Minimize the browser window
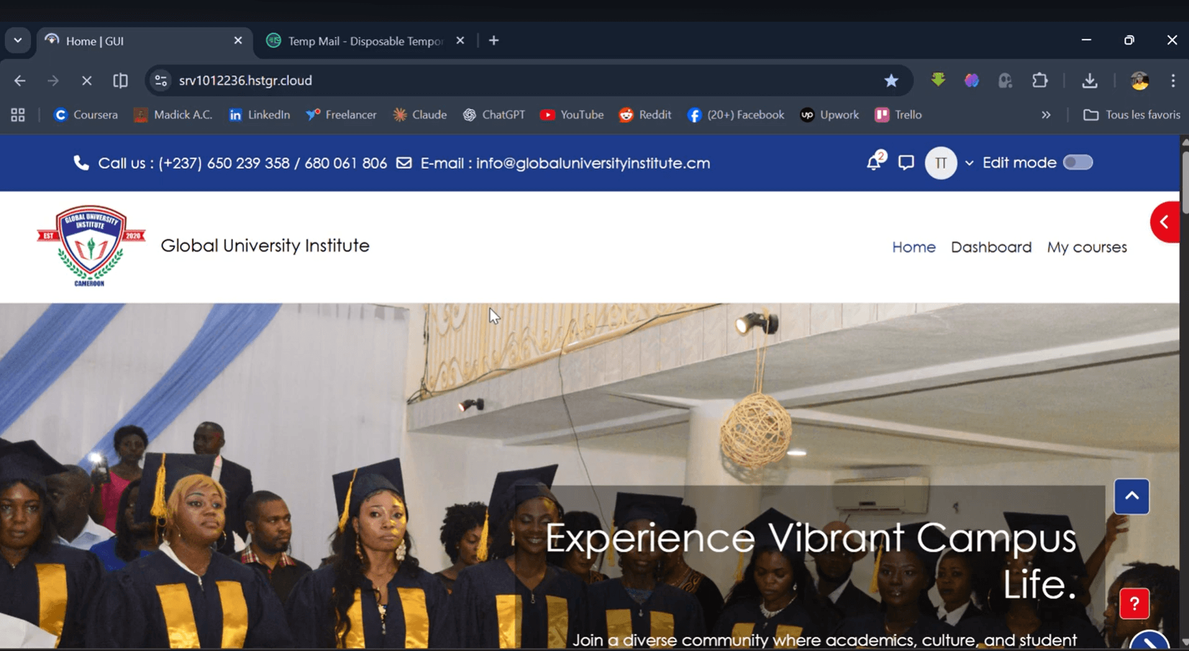 [1086, 40]
